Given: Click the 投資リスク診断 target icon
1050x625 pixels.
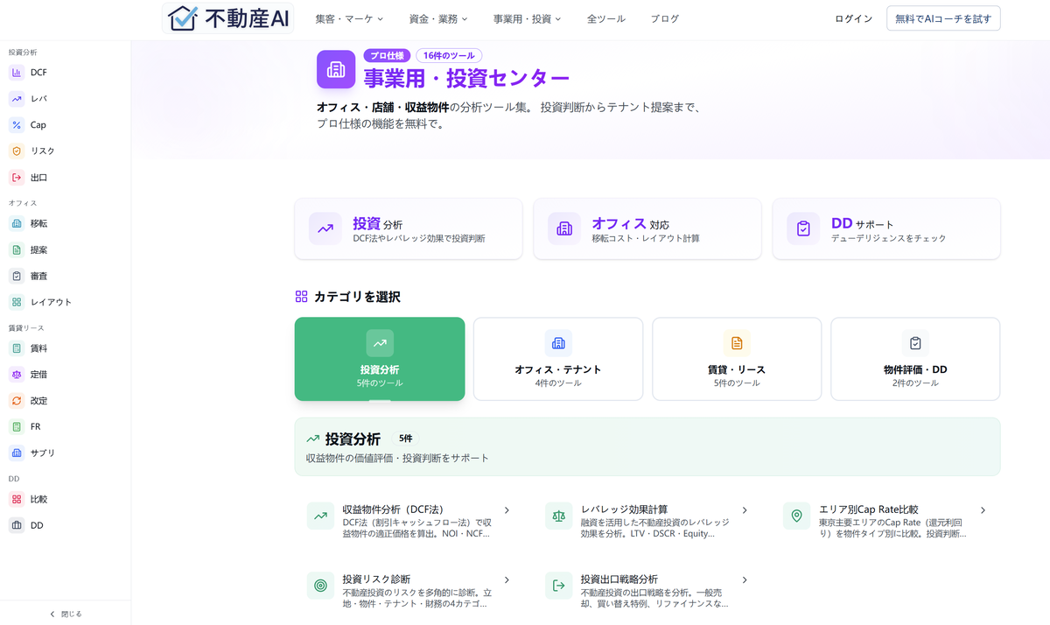Looking at the screenshot, I should 321,586.
